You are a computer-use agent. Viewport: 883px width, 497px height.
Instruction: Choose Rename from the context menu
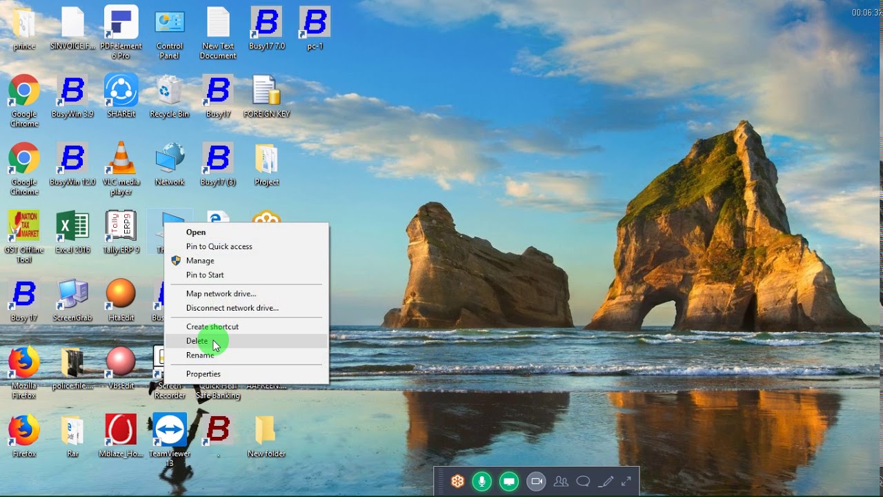point(246,355)
